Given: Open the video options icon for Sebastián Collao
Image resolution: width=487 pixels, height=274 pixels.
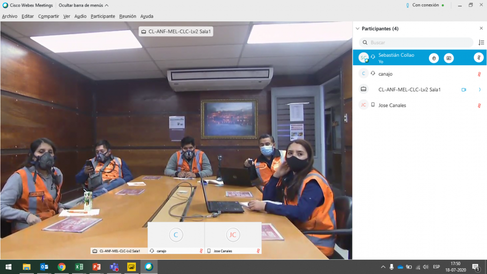Looking at the screenshot, I should [x=448, y=58].
